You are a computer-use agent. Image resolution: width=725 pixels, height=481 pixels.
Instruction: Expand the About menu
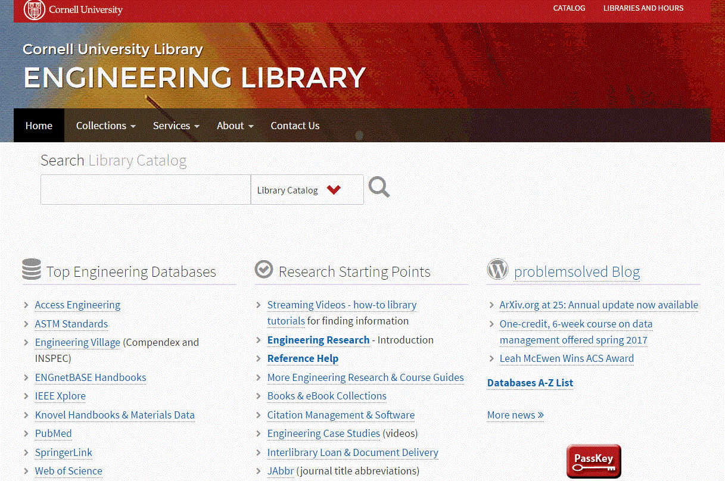tap(231, 126)
